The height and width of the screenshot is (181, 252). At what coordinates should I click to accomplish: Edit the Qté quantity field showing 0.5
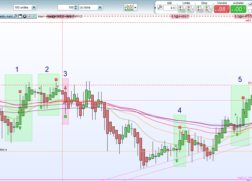[x=169, y=8]
